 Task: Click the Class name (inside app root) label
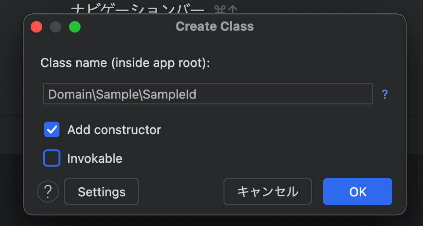[x=125, y=63]
